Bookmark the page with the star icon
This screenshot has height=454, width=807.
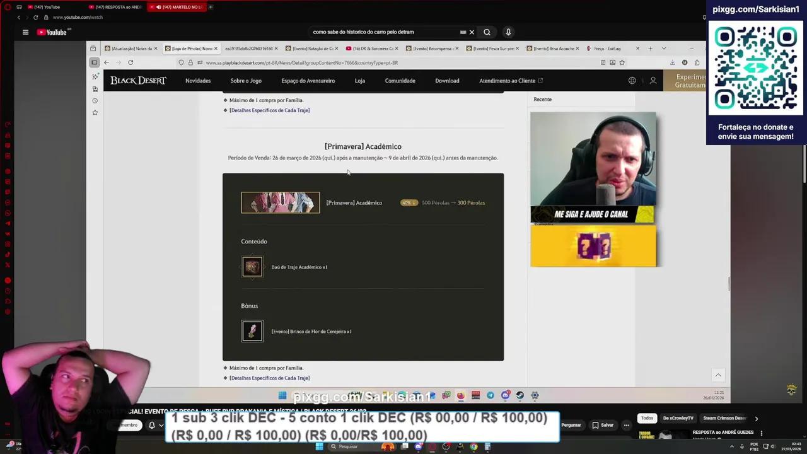(x=622, y=62)
